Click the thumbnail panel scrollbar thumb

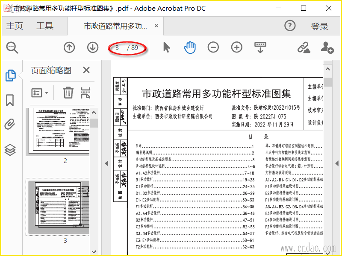(94, 123)
